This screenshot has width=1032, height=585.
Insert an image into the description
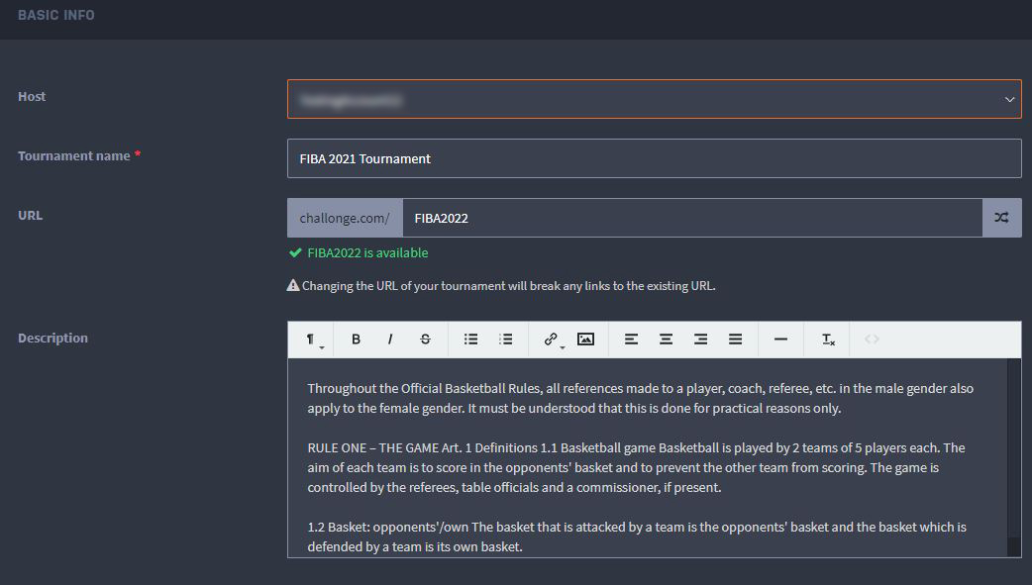coord(585,339)
